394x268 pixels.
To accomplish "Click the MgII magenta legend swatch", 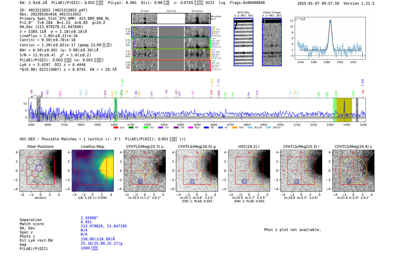I will (x=191, y=128).
